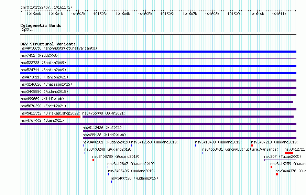Click the DGV Structural Variants track title
Viewport: 306px width, 195px height.
coord(48,44)
